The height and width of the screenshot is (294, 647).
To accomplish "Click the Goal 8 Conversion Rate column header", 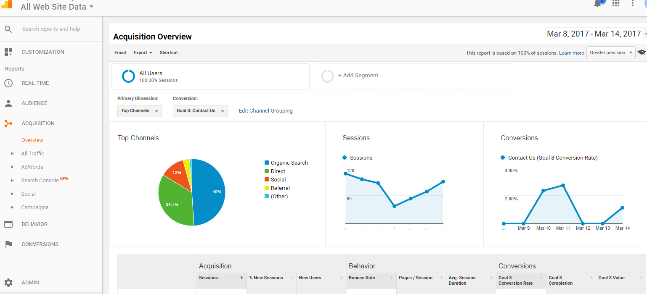I will tap(521, 281).
